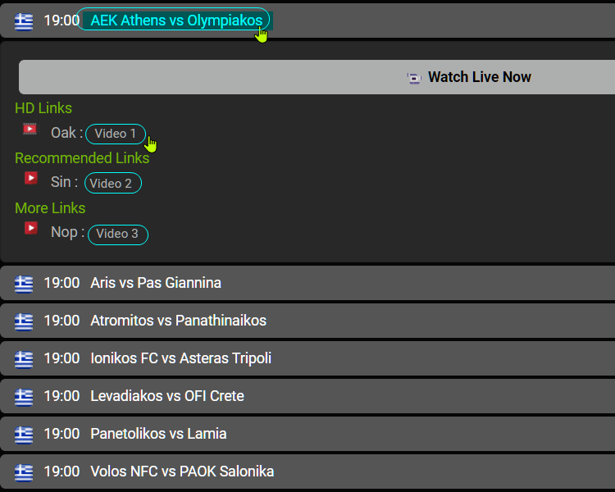The width and height of the screenshot is (615, 492).
Task: Click the HD Links heading
Action: coord(43,108)
